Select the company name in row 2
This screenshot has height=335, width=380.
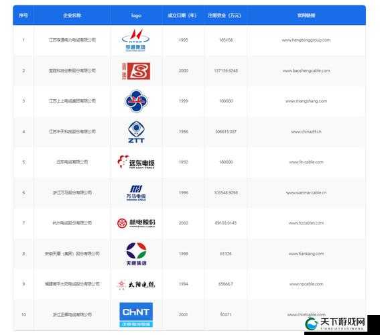pos(72,71)
